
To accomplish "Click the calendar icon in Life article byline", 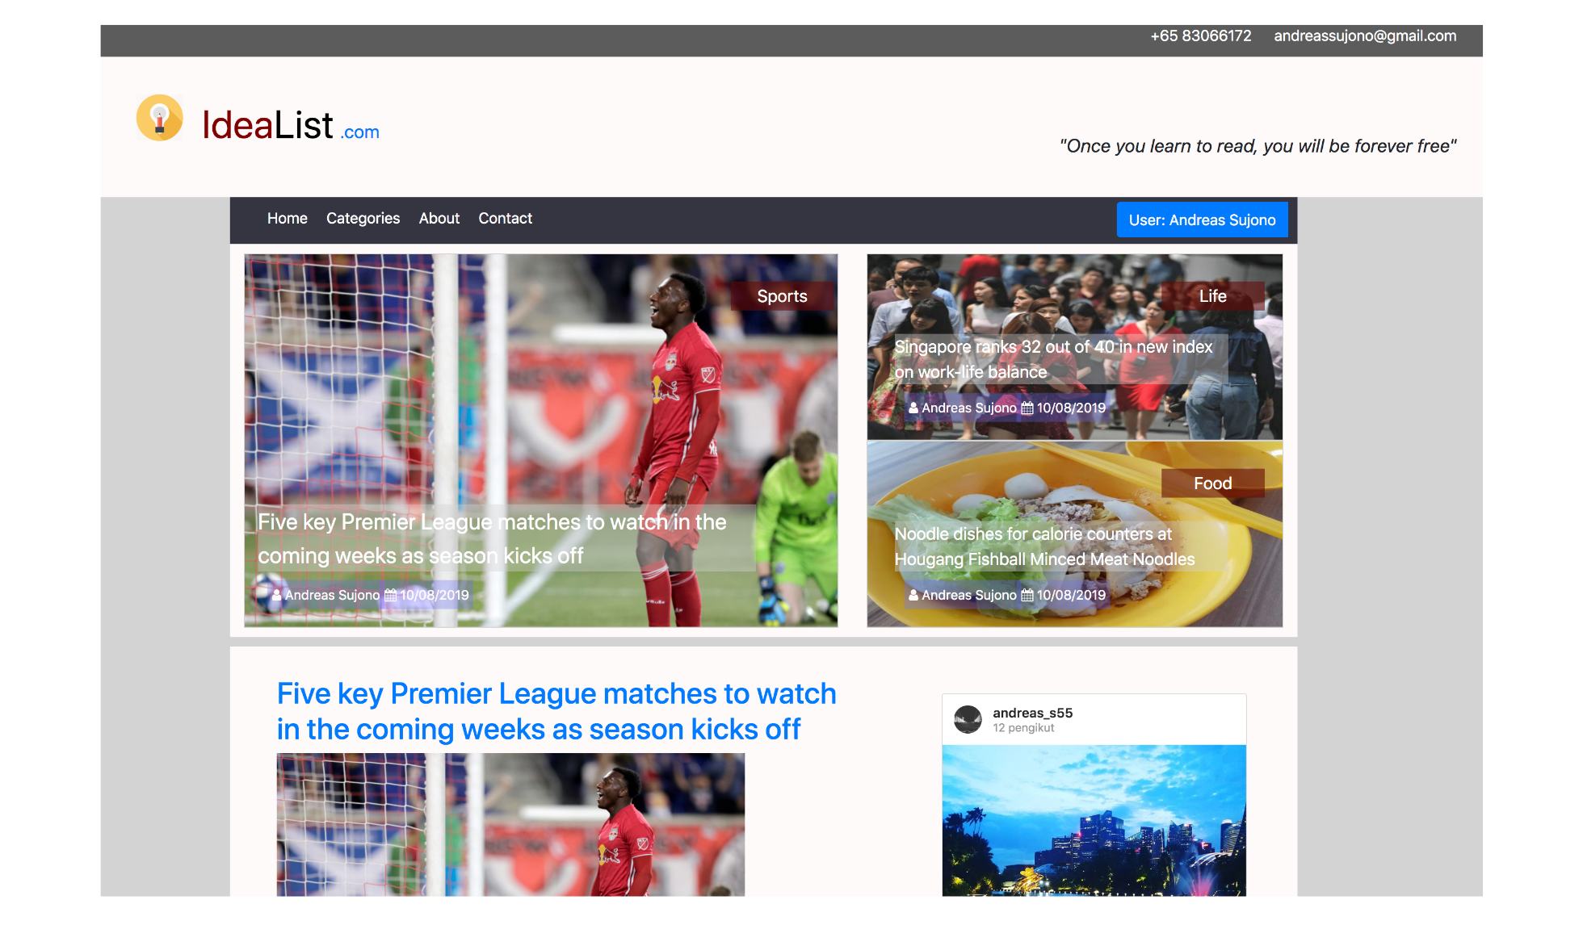I will 1027,408.
